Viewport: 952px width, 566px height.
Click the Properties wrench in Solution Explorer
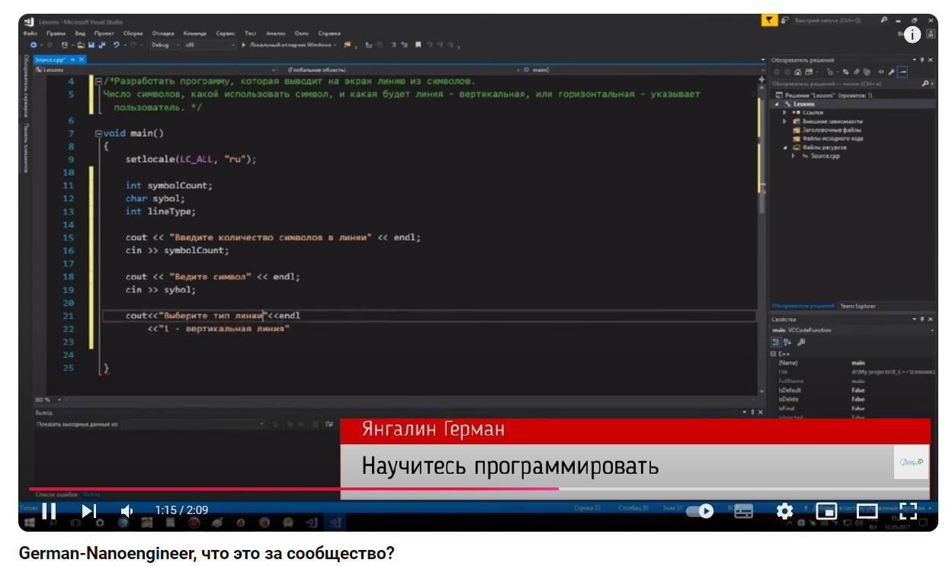pos(891,72)
